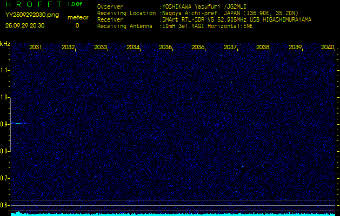Viewport: 340px width, 216px height.
Task: Click the 2031 time marker
Action: click(x=36, y=48)
